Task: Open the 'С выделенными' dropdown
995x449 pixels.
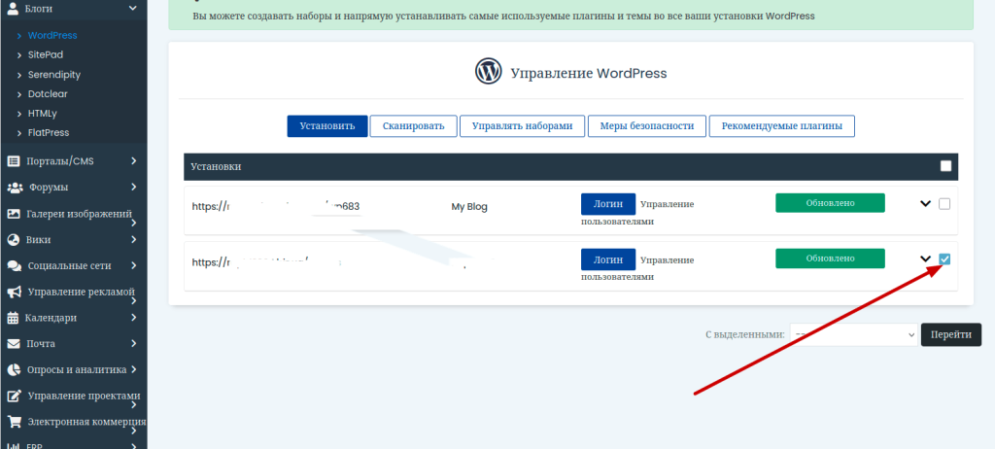Action: 853,334
